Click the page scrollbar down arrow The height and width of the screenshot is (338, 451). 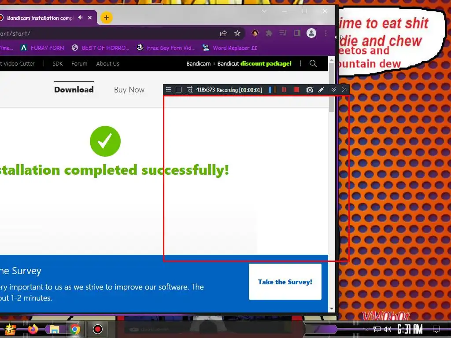[331, 309]
